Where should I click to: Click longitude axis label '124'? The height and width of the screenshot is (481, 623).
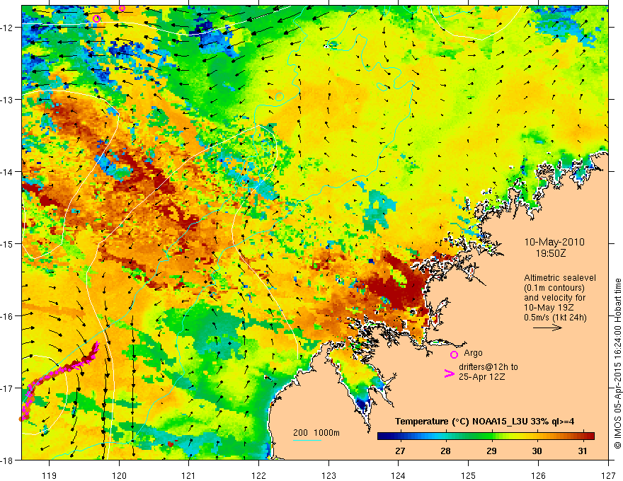pos(399,475)
